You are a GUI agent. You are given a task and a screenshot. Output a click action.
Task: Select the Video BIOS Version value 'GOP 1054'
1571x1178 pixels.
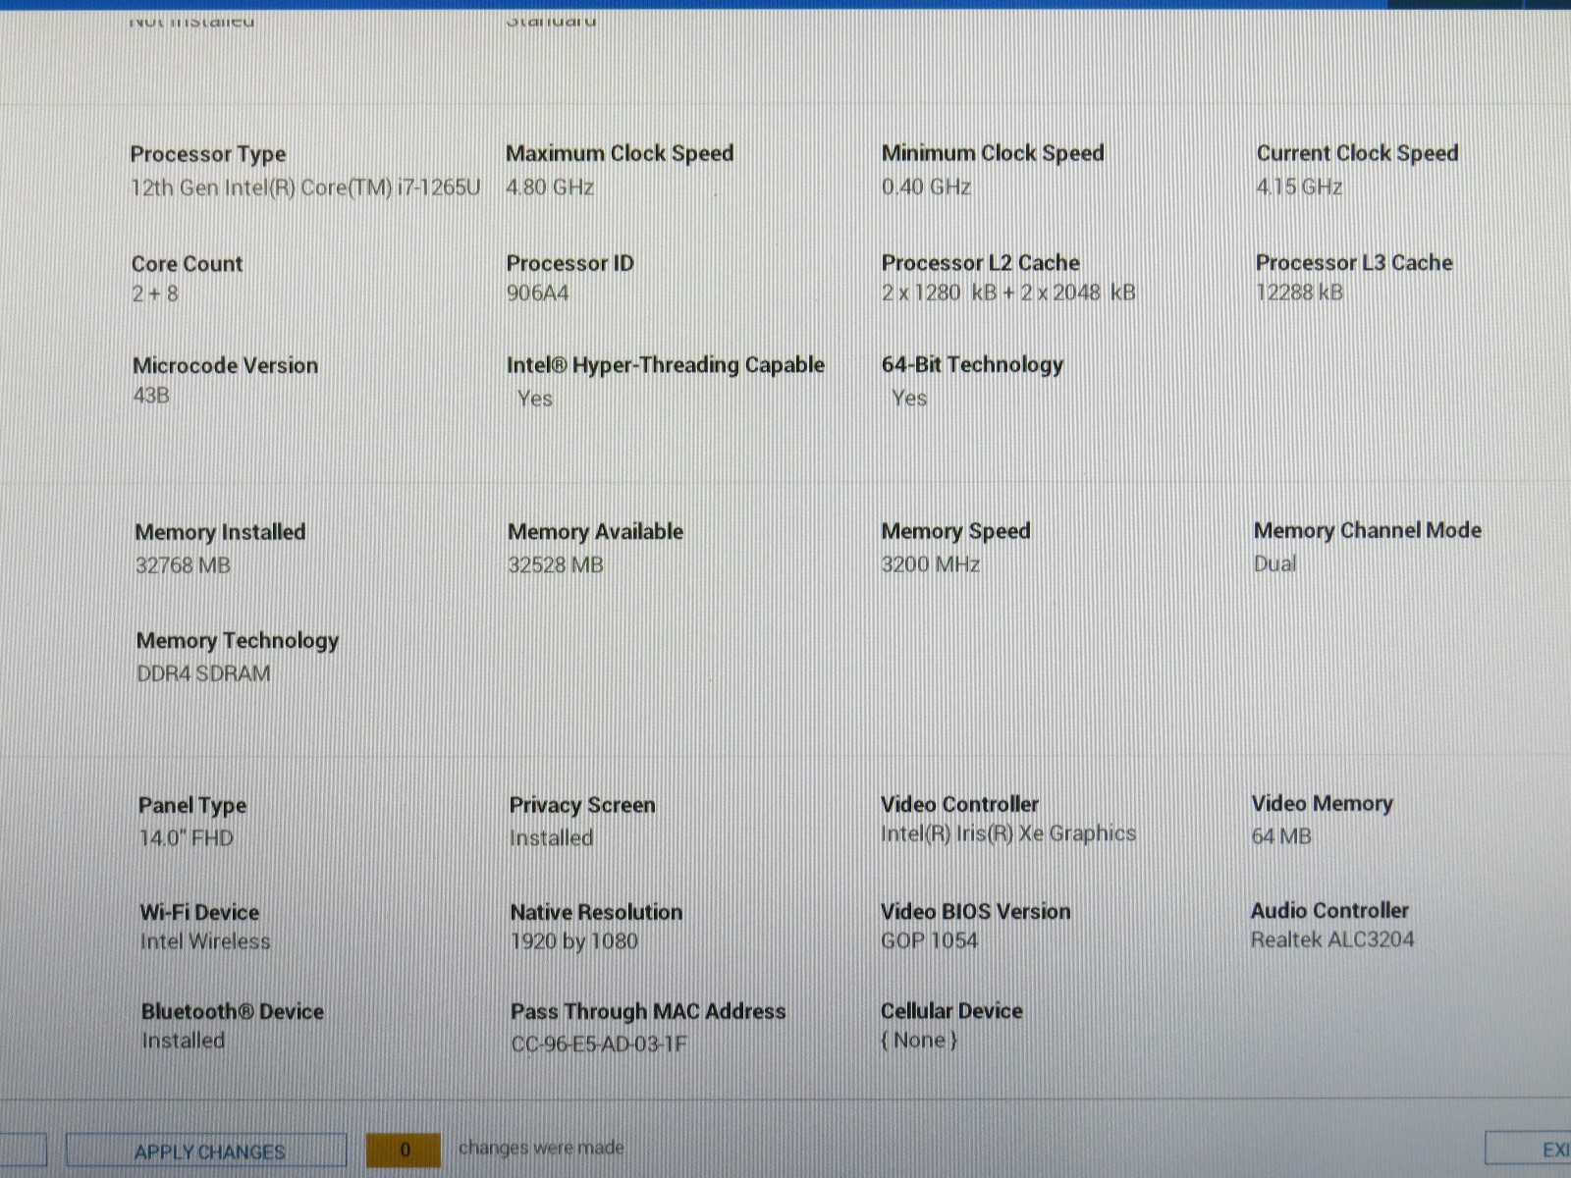pyautogui.click(x=929, y=940)
